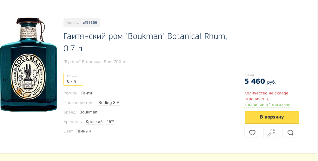Click the article number в159566 badge
318x161 pixels.
pos(82,23)
